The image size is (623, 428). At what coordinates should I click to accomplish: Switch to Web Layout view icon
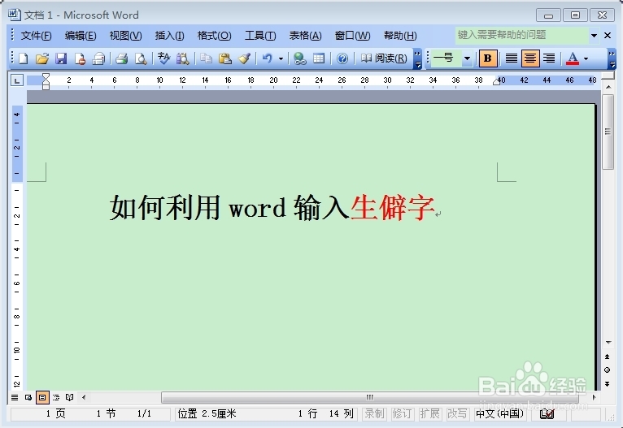pos(28,397)
